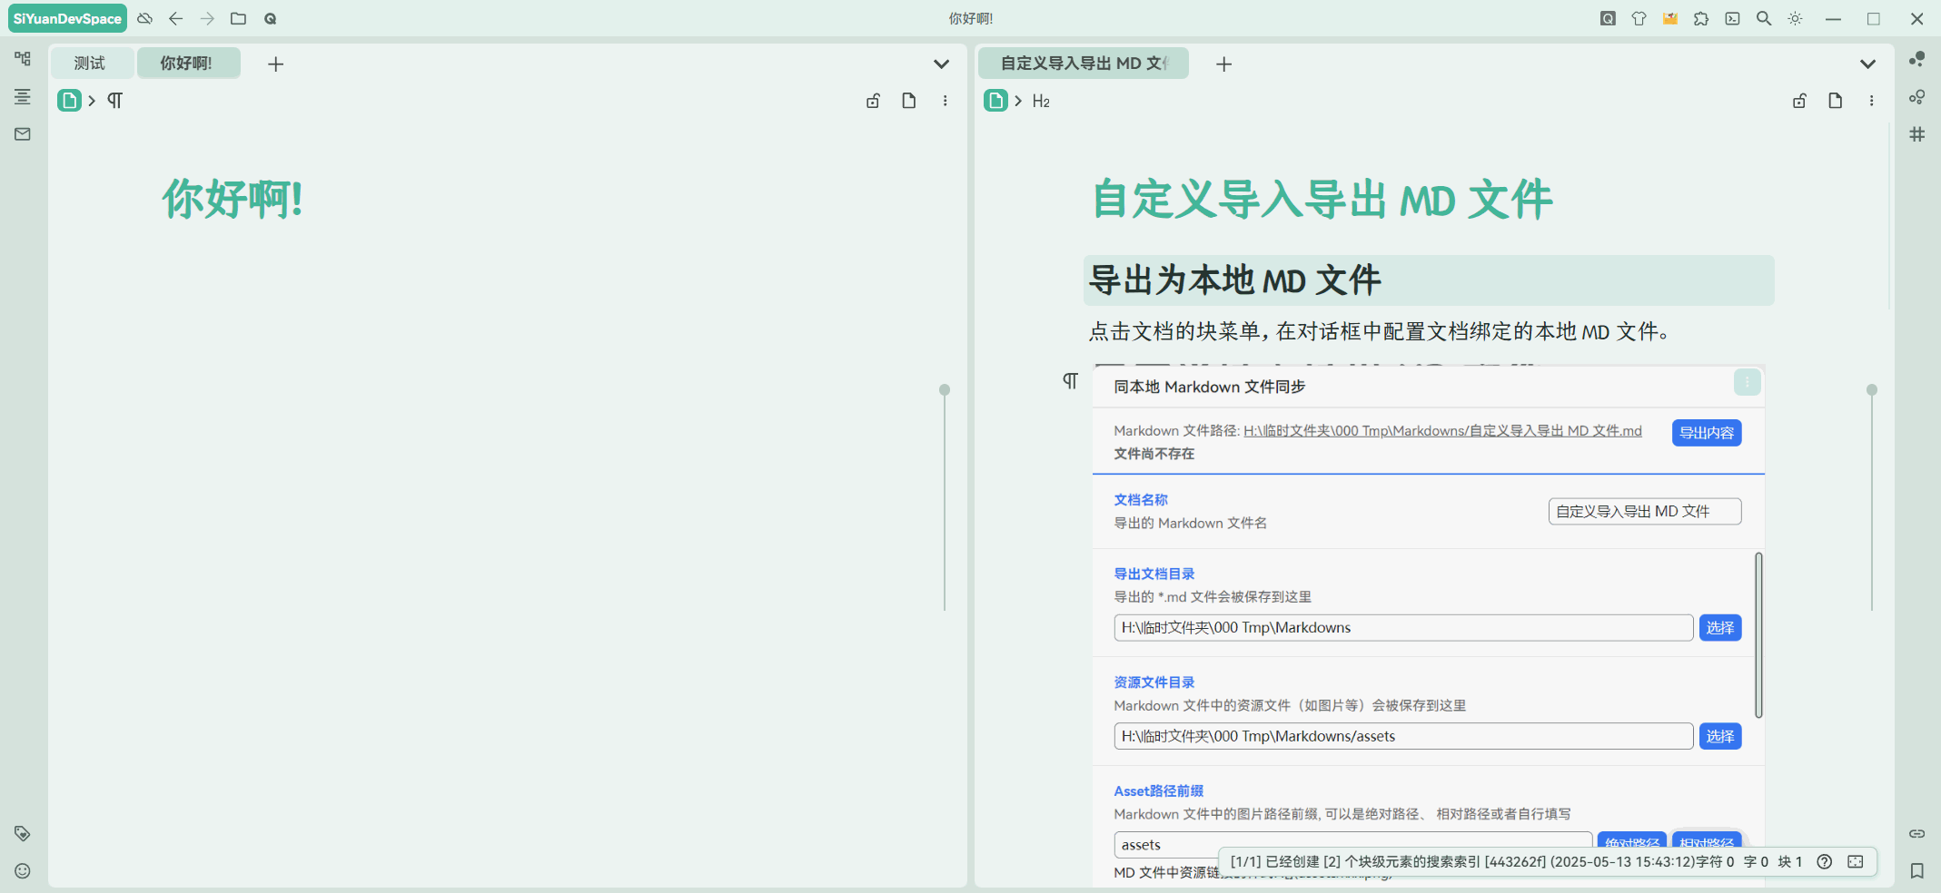
Task: Open the Markdown file path link
Action: [x=1442, y=430]
